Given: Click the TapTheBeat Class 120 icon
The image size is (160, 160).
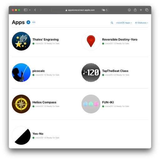Looking at the screenshot, I should [91, 72].
